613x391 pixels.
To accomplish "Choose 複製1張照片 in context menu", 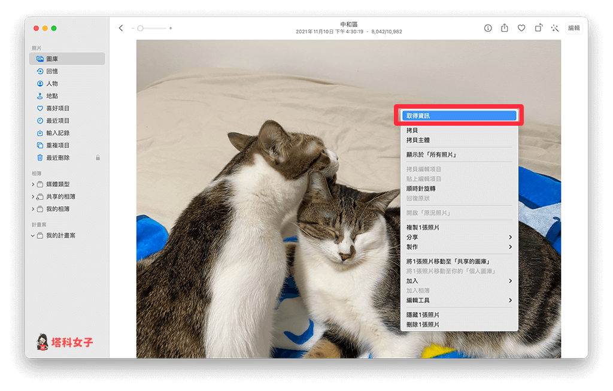I will [459, 227].
